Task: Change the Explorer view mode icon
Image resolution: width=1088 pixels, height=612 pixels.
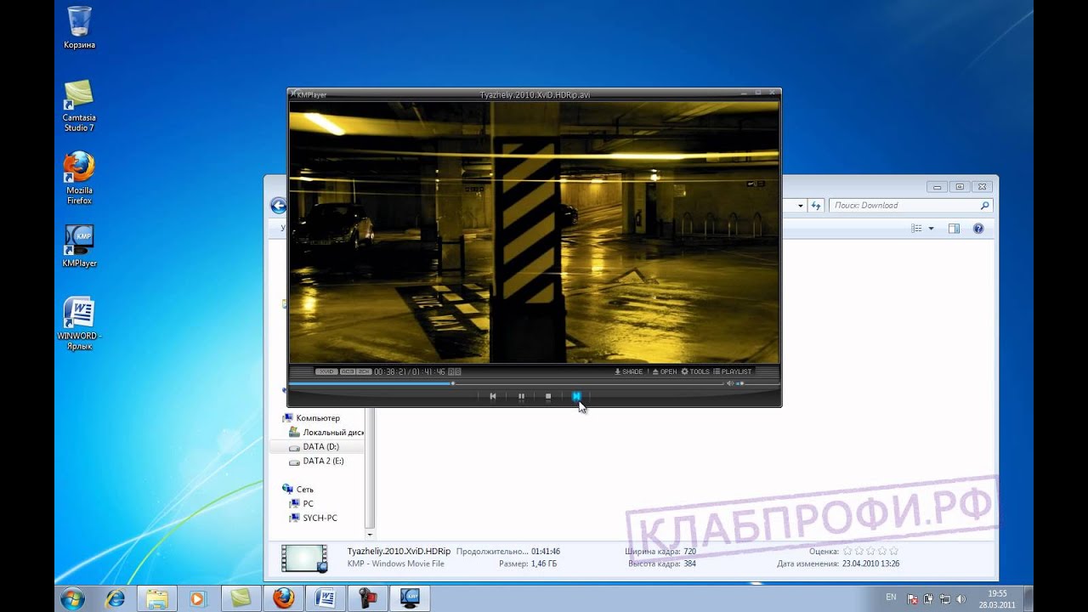Action: click(917, 229)
